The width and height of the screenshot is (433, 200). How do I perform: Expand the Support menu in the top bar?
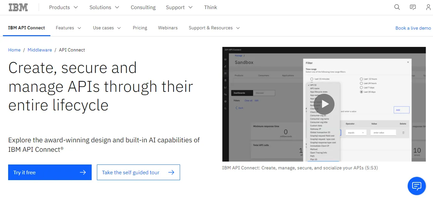pyautogui.click(x=179, y=7)
